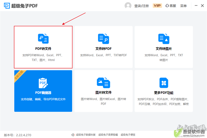Open the 登录/注册 link

pyautogui.click(x=141, y=6)
